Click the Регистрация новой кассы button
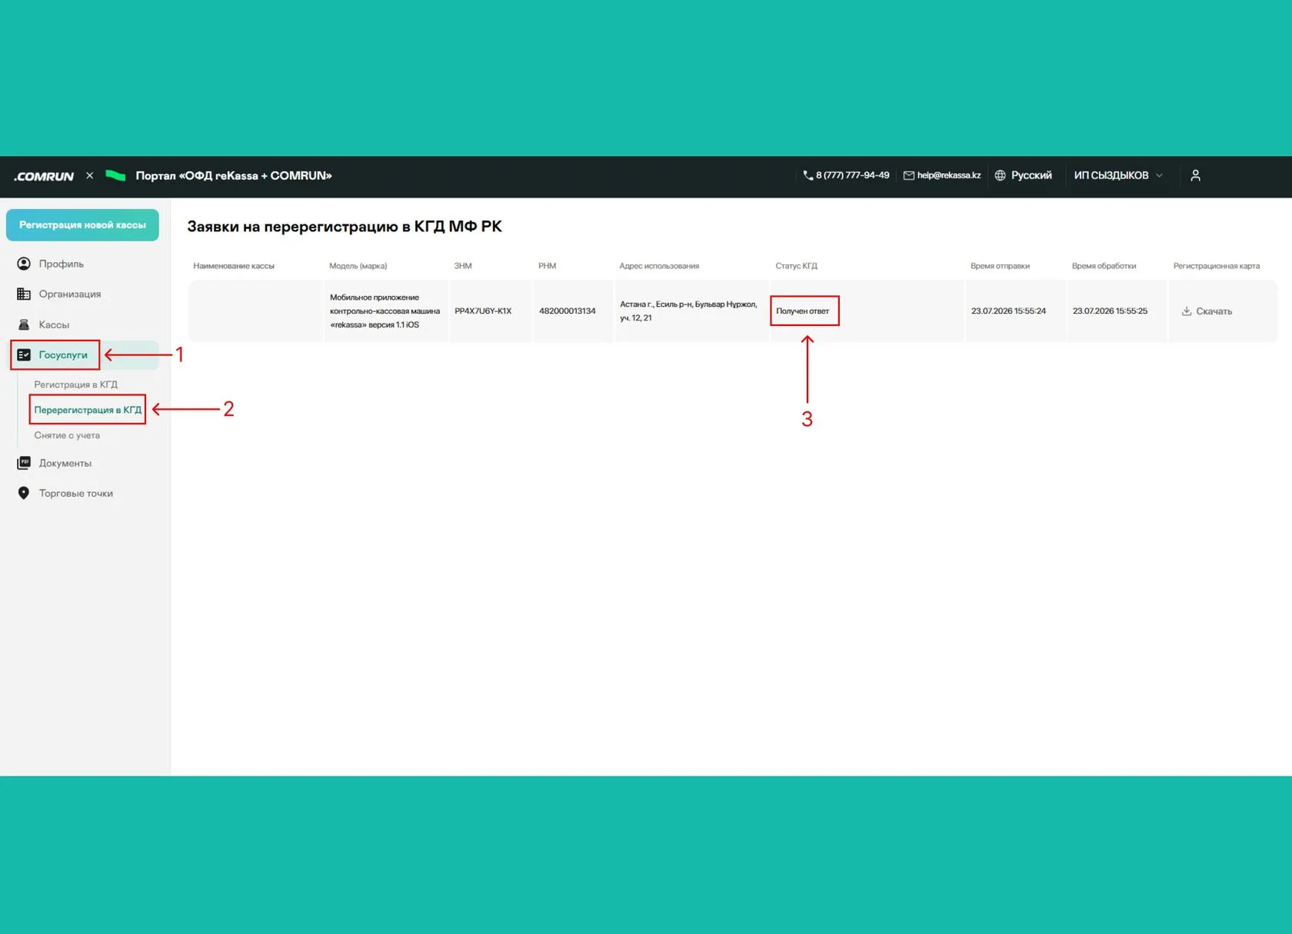 click(82, 225)
